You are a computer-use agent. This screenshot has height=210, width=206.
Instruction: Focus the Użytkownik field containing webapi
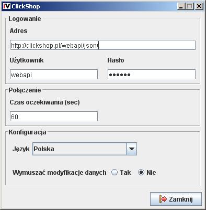tap(54, 75)
